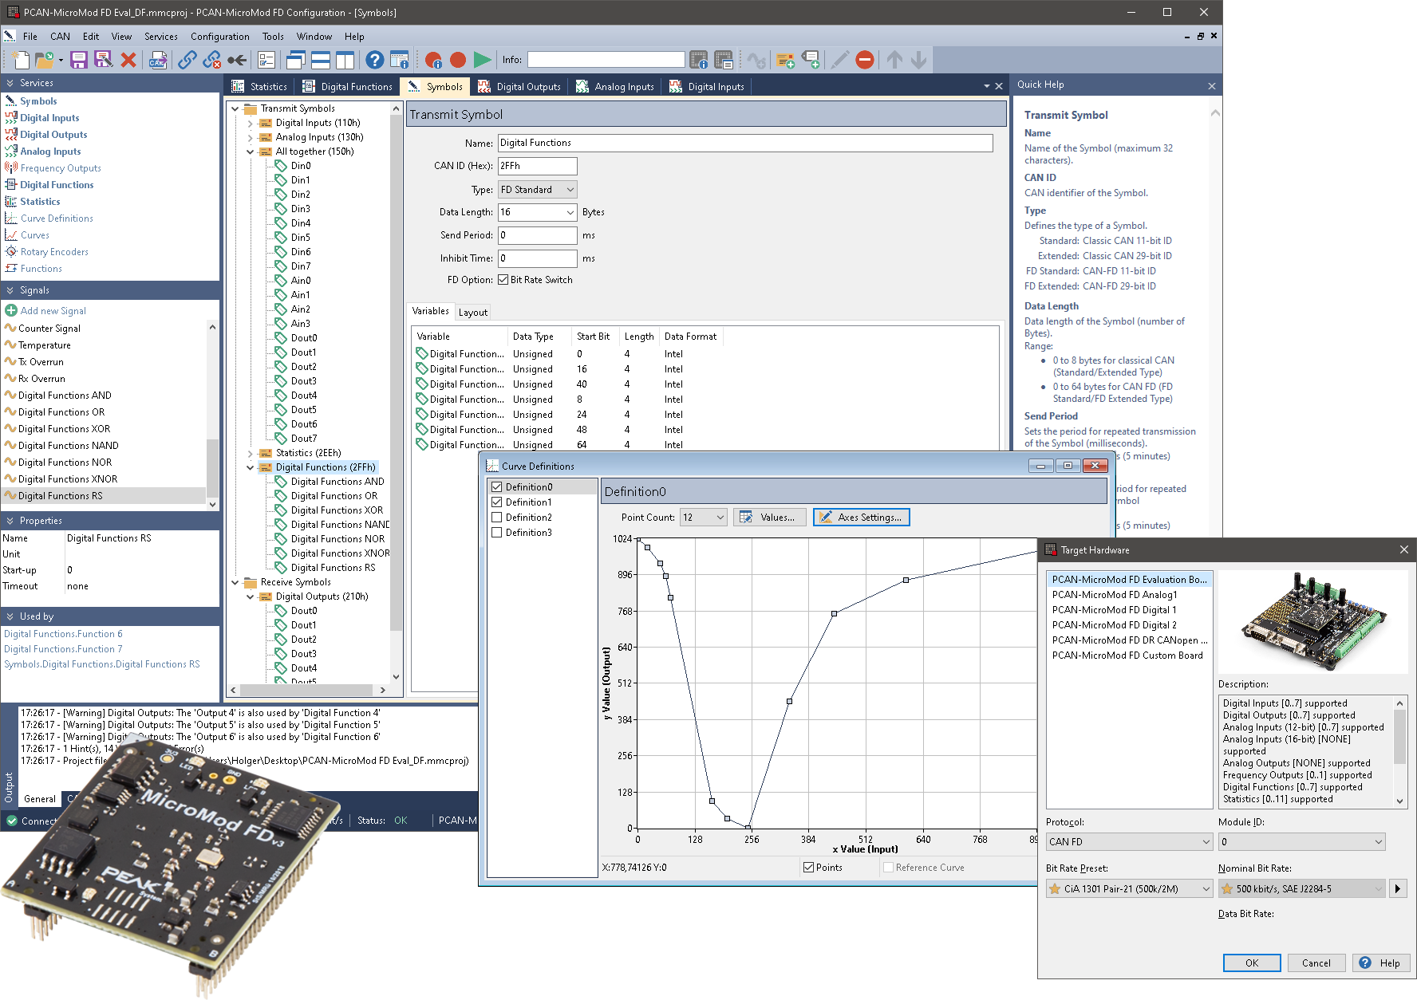Click the Save As floppy-with-pencil icon
1417x1000 pixels.
(103, 60)
